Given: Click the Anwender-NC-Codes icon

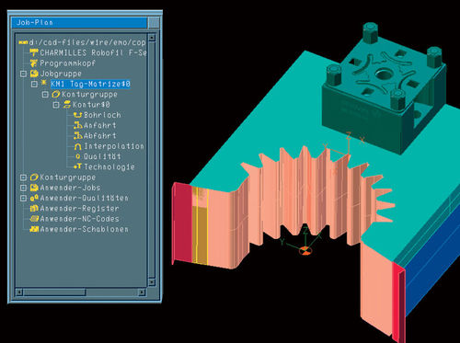Looking at the screenshot, I should coord(34,219).
